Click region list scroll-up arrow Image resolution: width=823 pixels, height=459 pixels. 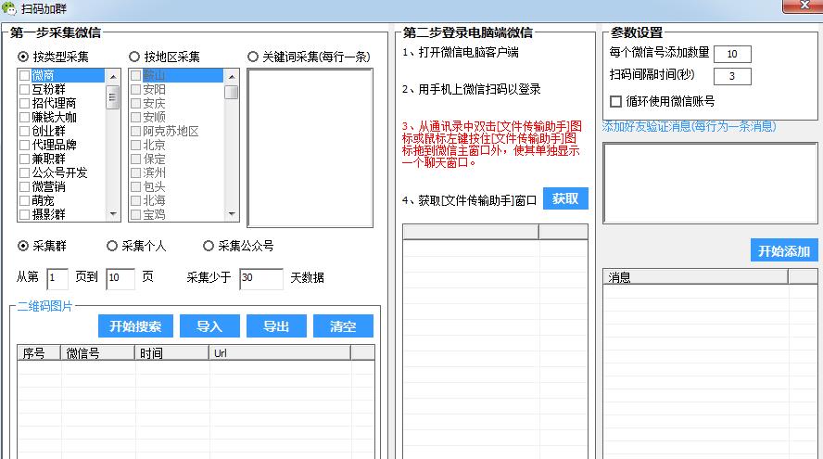(x=232, y=77)
